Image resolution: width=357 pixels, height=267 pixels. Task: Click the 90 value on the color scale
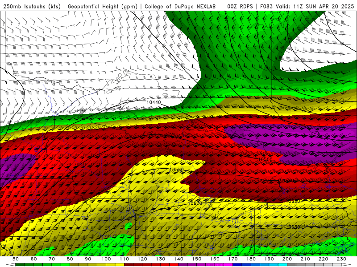[88, 259]
